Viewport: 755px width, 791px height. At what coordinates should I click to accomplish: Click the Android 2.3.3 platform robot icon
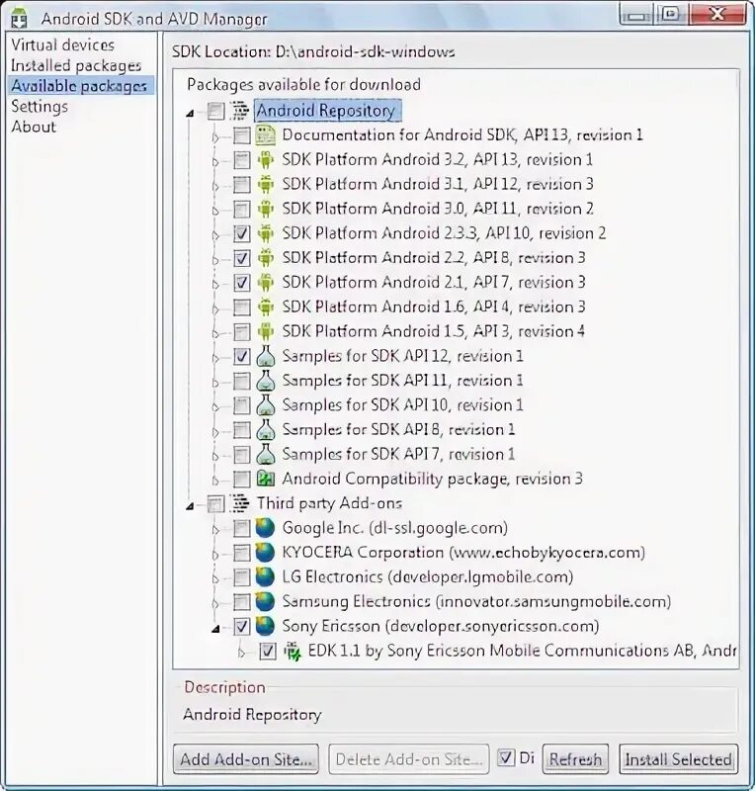tap(265, 233)
